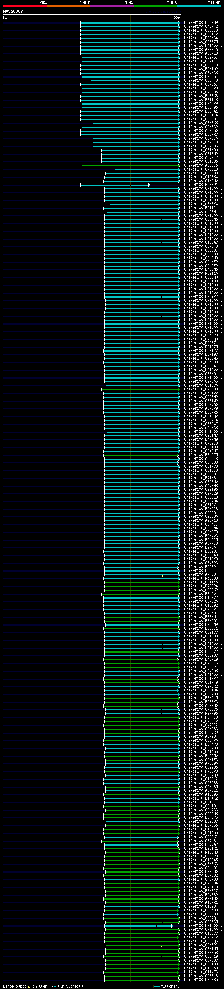The image size is (224, 989).
Task: Select the UniRef100_C3JNB5 last hit label
Action: [201, 980]
